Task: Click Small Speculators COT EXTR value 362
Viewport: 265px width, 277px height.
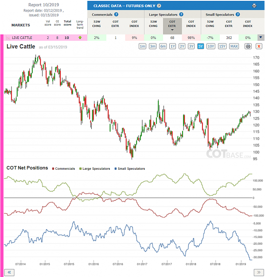Action: (229, 38)
